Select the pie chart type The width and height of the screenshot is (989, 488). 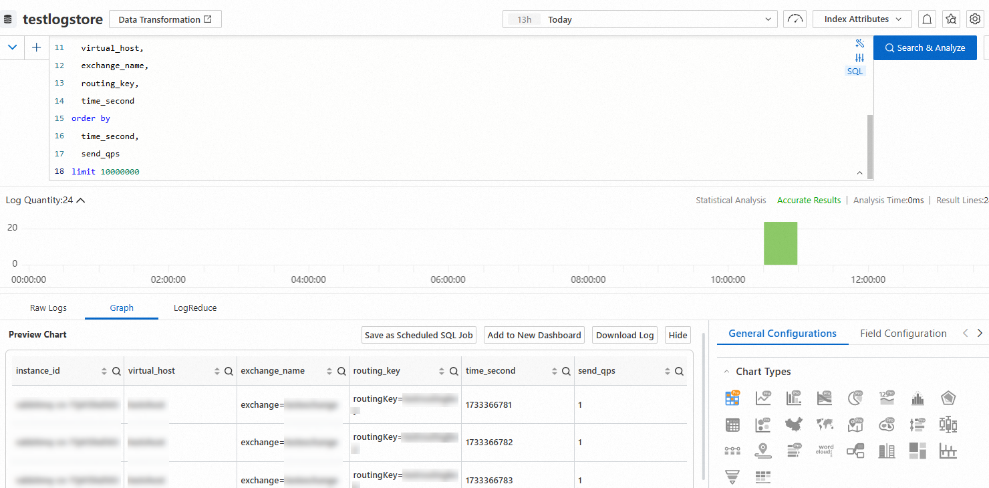[855, 398]
